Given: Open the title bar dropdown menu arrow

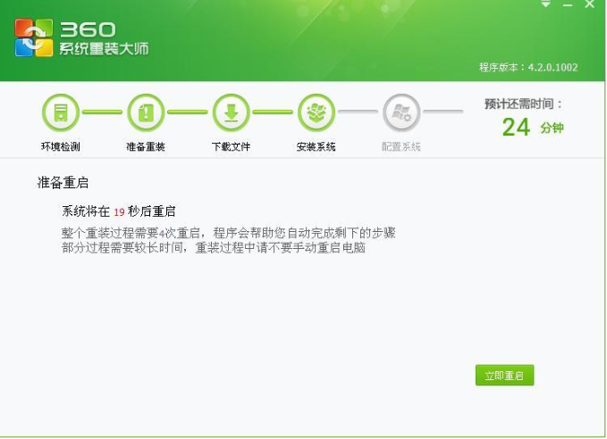Looking at the screenshot, I should (546, 4).
